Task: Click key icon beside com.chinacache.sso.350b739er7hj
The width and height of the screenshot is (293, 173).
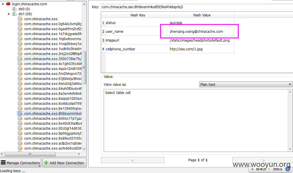Action: [x=20, y=59]
